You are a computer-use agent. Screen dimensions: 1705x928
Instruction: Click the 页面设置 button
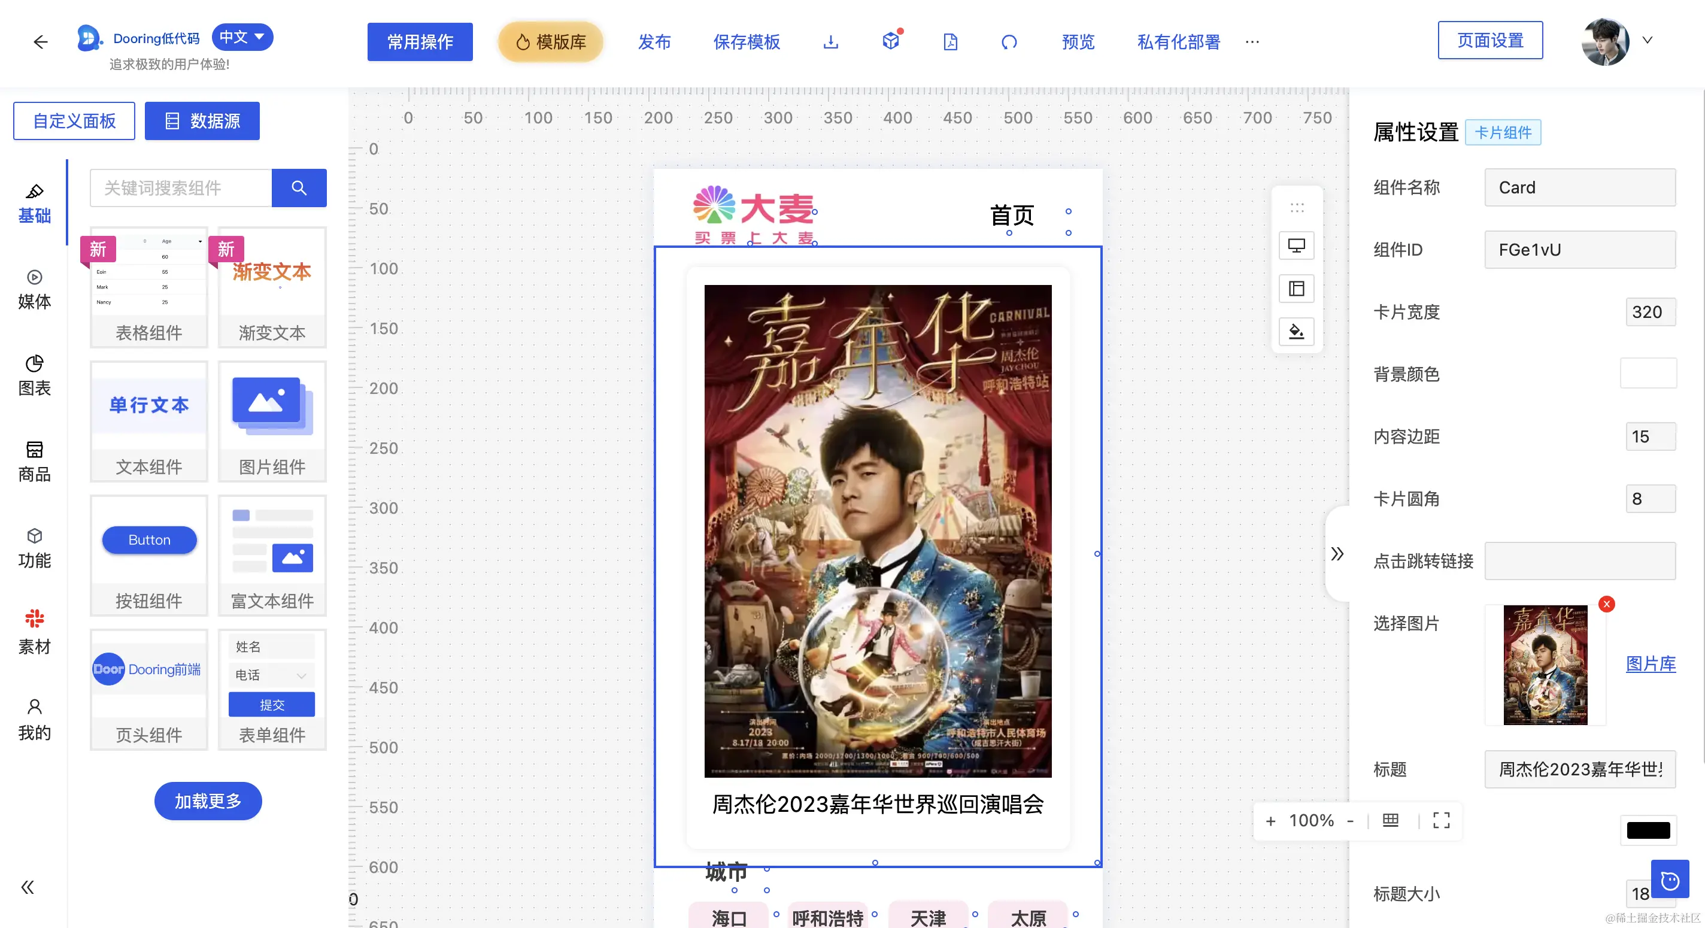(1490, 40)
